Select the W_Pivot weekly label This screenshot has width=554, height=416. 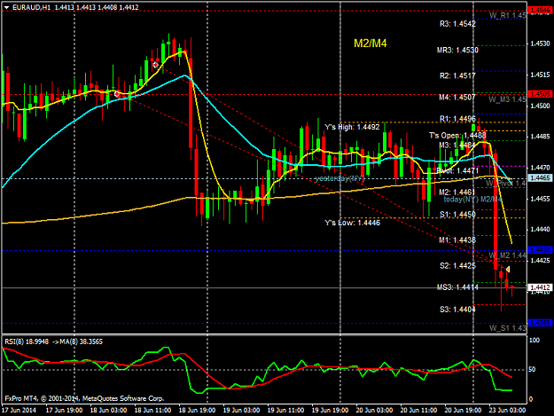pos(506,183)
